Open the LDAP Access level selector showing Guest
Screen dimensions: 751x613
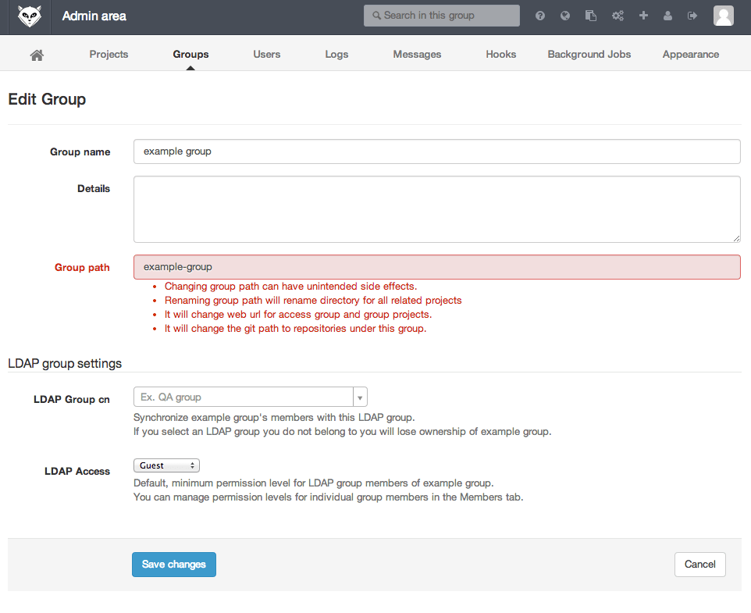[166, 465]
